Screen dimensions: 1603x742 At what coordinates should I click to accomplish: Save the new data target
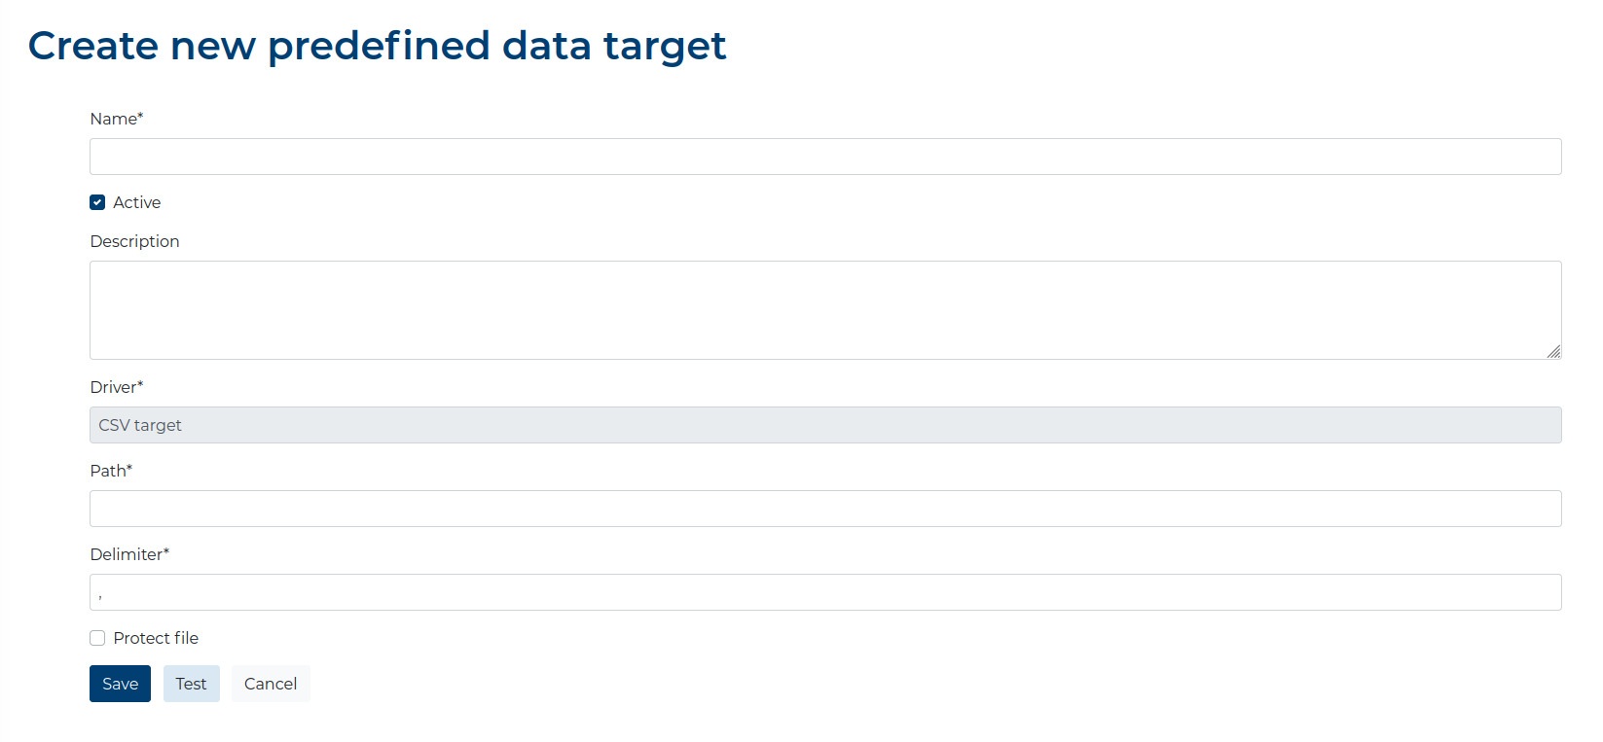point(120,684)
